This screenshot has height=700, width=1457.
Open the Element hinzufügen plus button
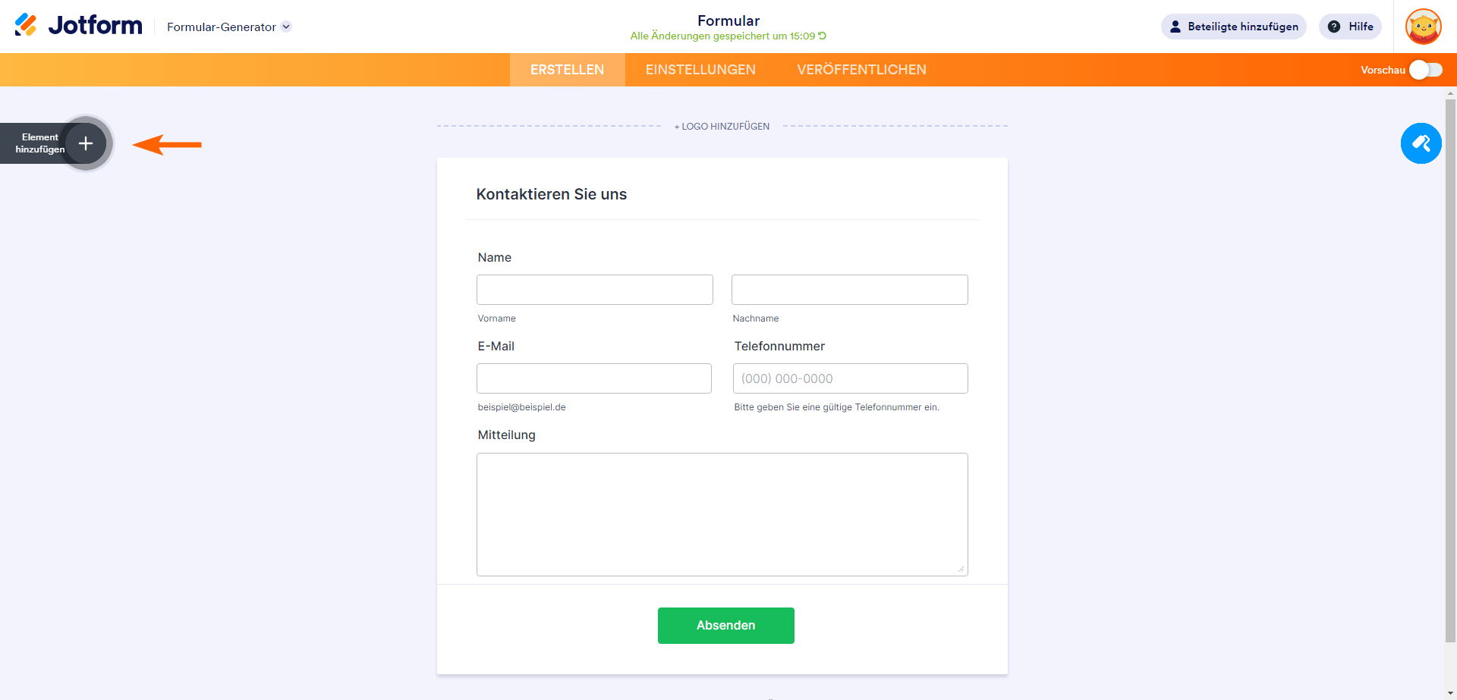[86, 143]
